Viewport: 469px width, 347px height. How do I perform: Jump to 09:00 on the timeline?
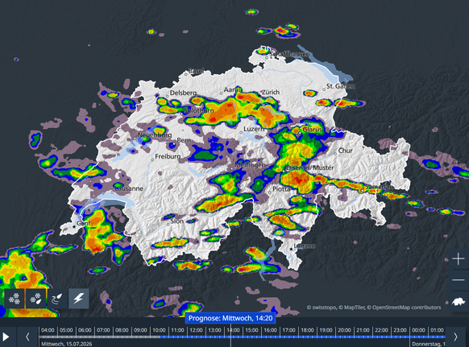[x=140, y=330]
